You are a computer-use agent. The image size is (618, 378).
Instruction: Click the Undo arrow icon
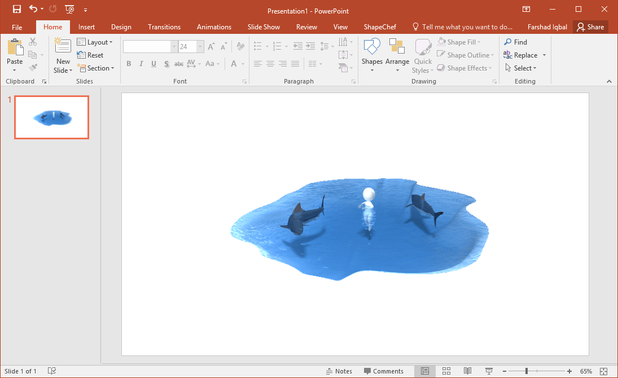tap(33, 9)
